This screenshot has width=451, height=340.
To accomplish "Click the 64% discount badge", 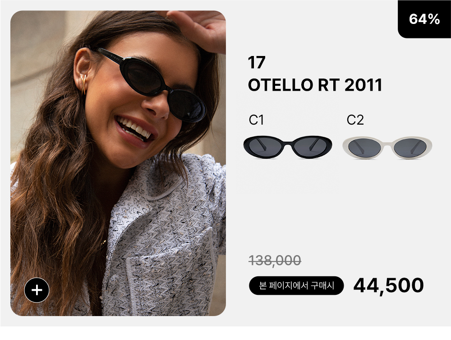I will [424, 19].
